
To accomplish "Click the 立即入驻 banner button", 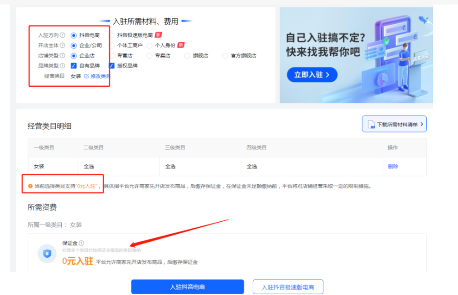I will 312,75.
